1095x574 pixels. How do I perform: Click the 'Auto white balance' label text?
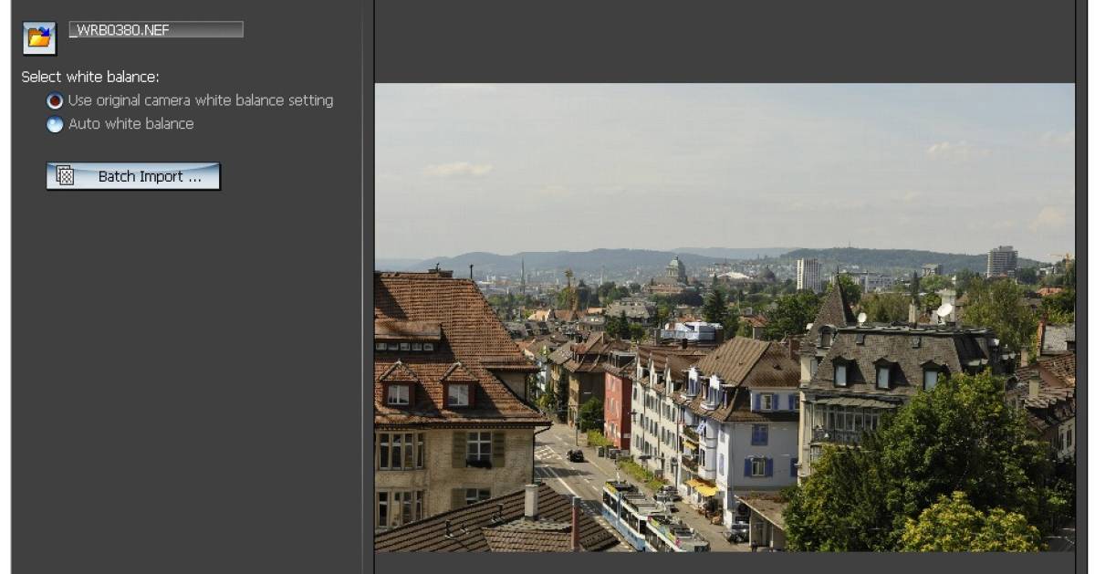[x=130, y=124]
